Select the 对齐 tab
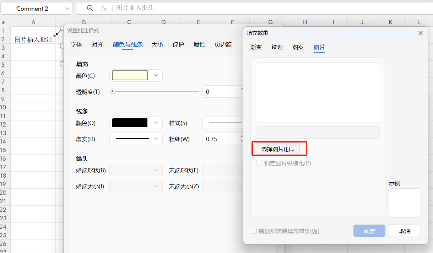433x253 pixels. tap(97, 44)
